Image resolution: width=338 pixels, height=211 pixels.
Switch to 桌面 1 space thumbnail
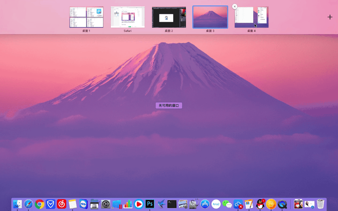[x=86, y=17]
